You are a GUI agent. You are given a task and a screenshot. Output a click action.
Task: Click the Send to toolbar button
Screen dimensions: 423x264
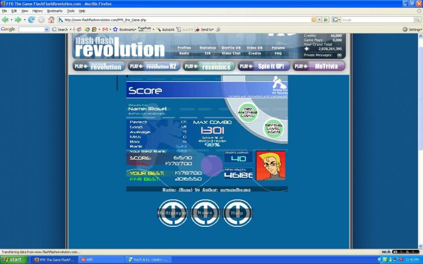(204, 29)
